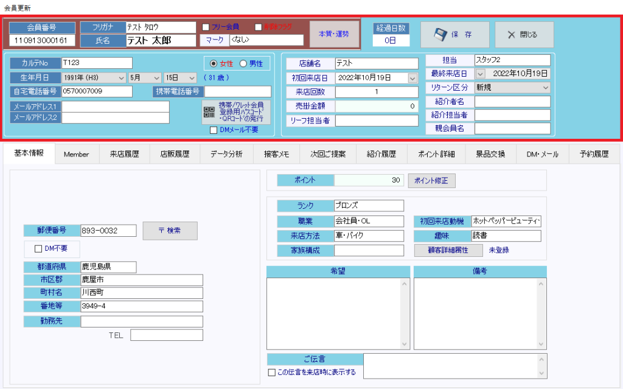623x389 pixels.
Task: Click the X icon on 閉じる button
Action: tap(512, 35)
